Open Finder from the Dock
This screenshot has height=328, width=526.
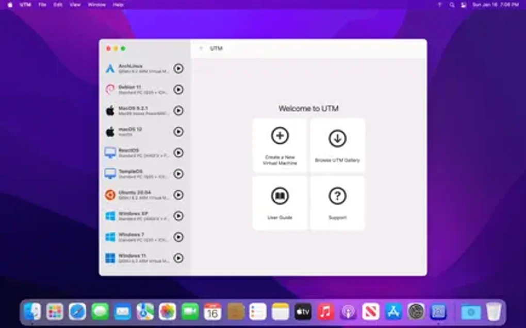pyautogui.click(x=32, y=312)
